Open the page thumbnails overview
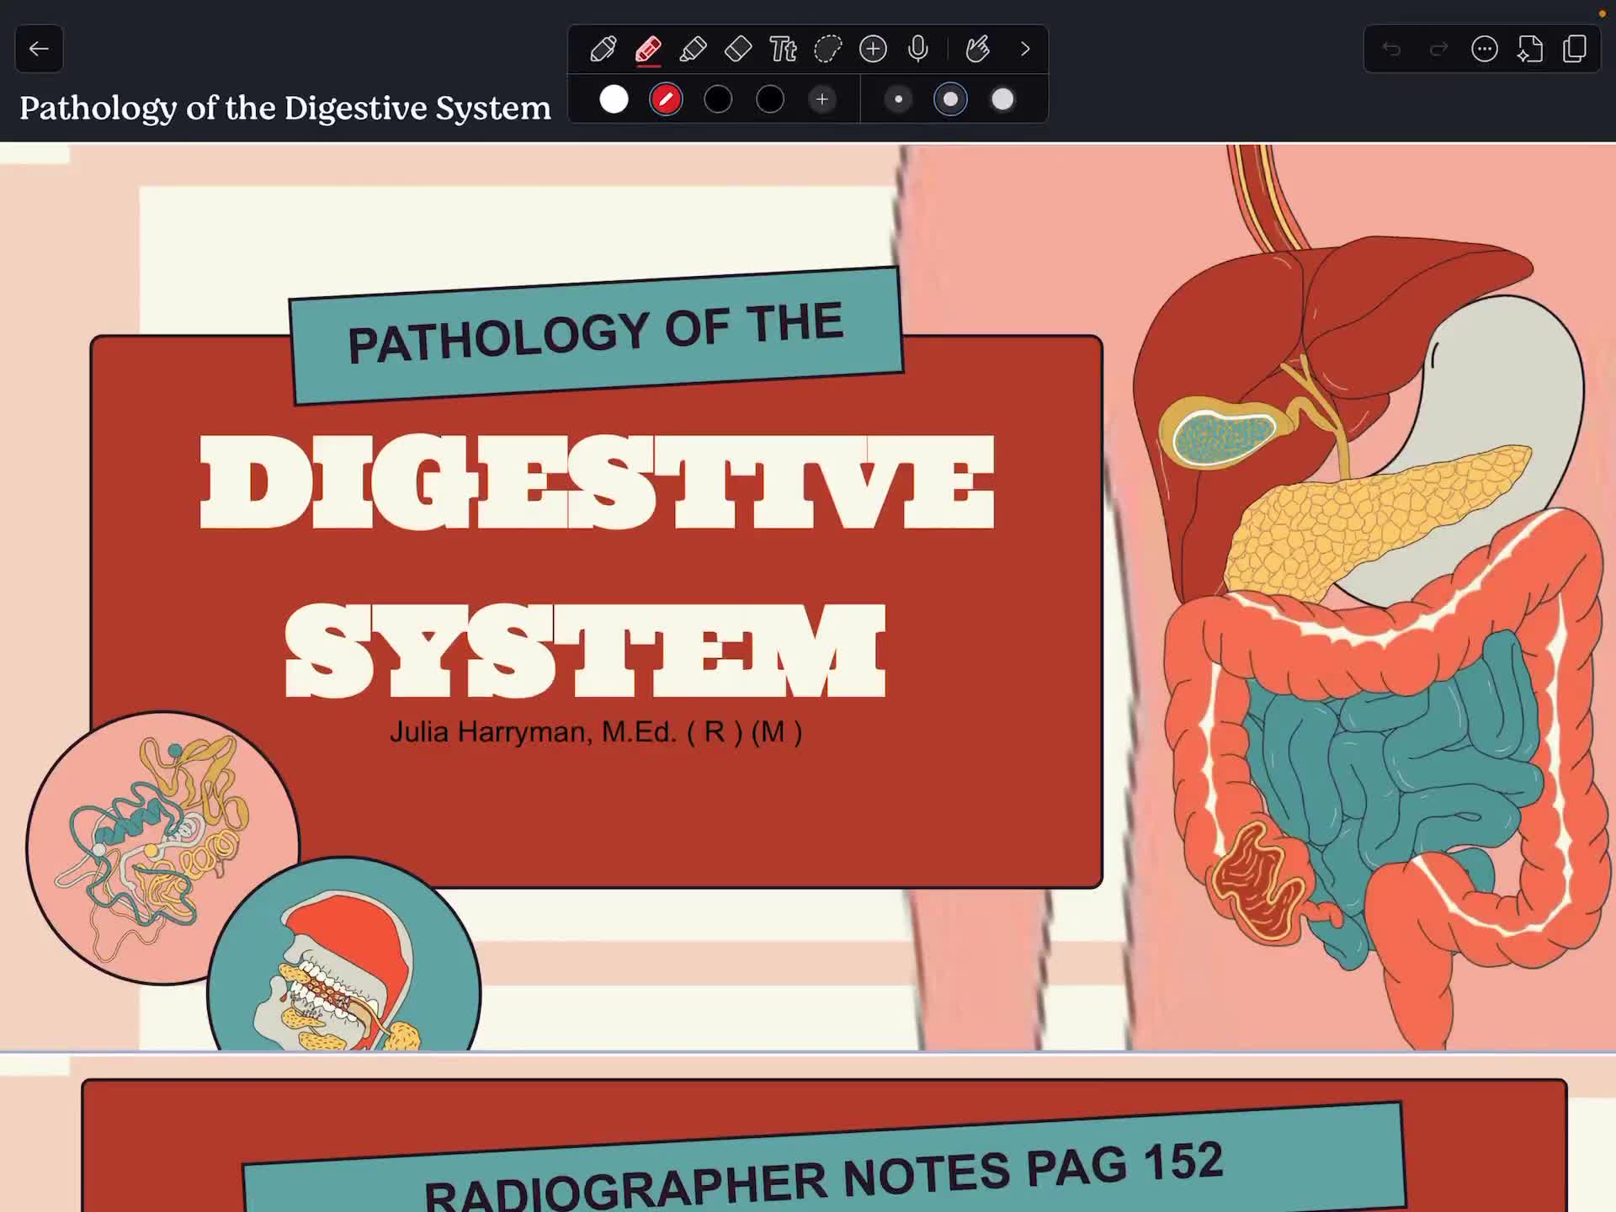 coord(1575,49)
